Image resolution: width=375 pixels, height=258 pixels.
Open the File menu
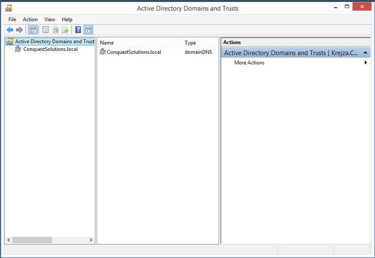tap(12, 19)
